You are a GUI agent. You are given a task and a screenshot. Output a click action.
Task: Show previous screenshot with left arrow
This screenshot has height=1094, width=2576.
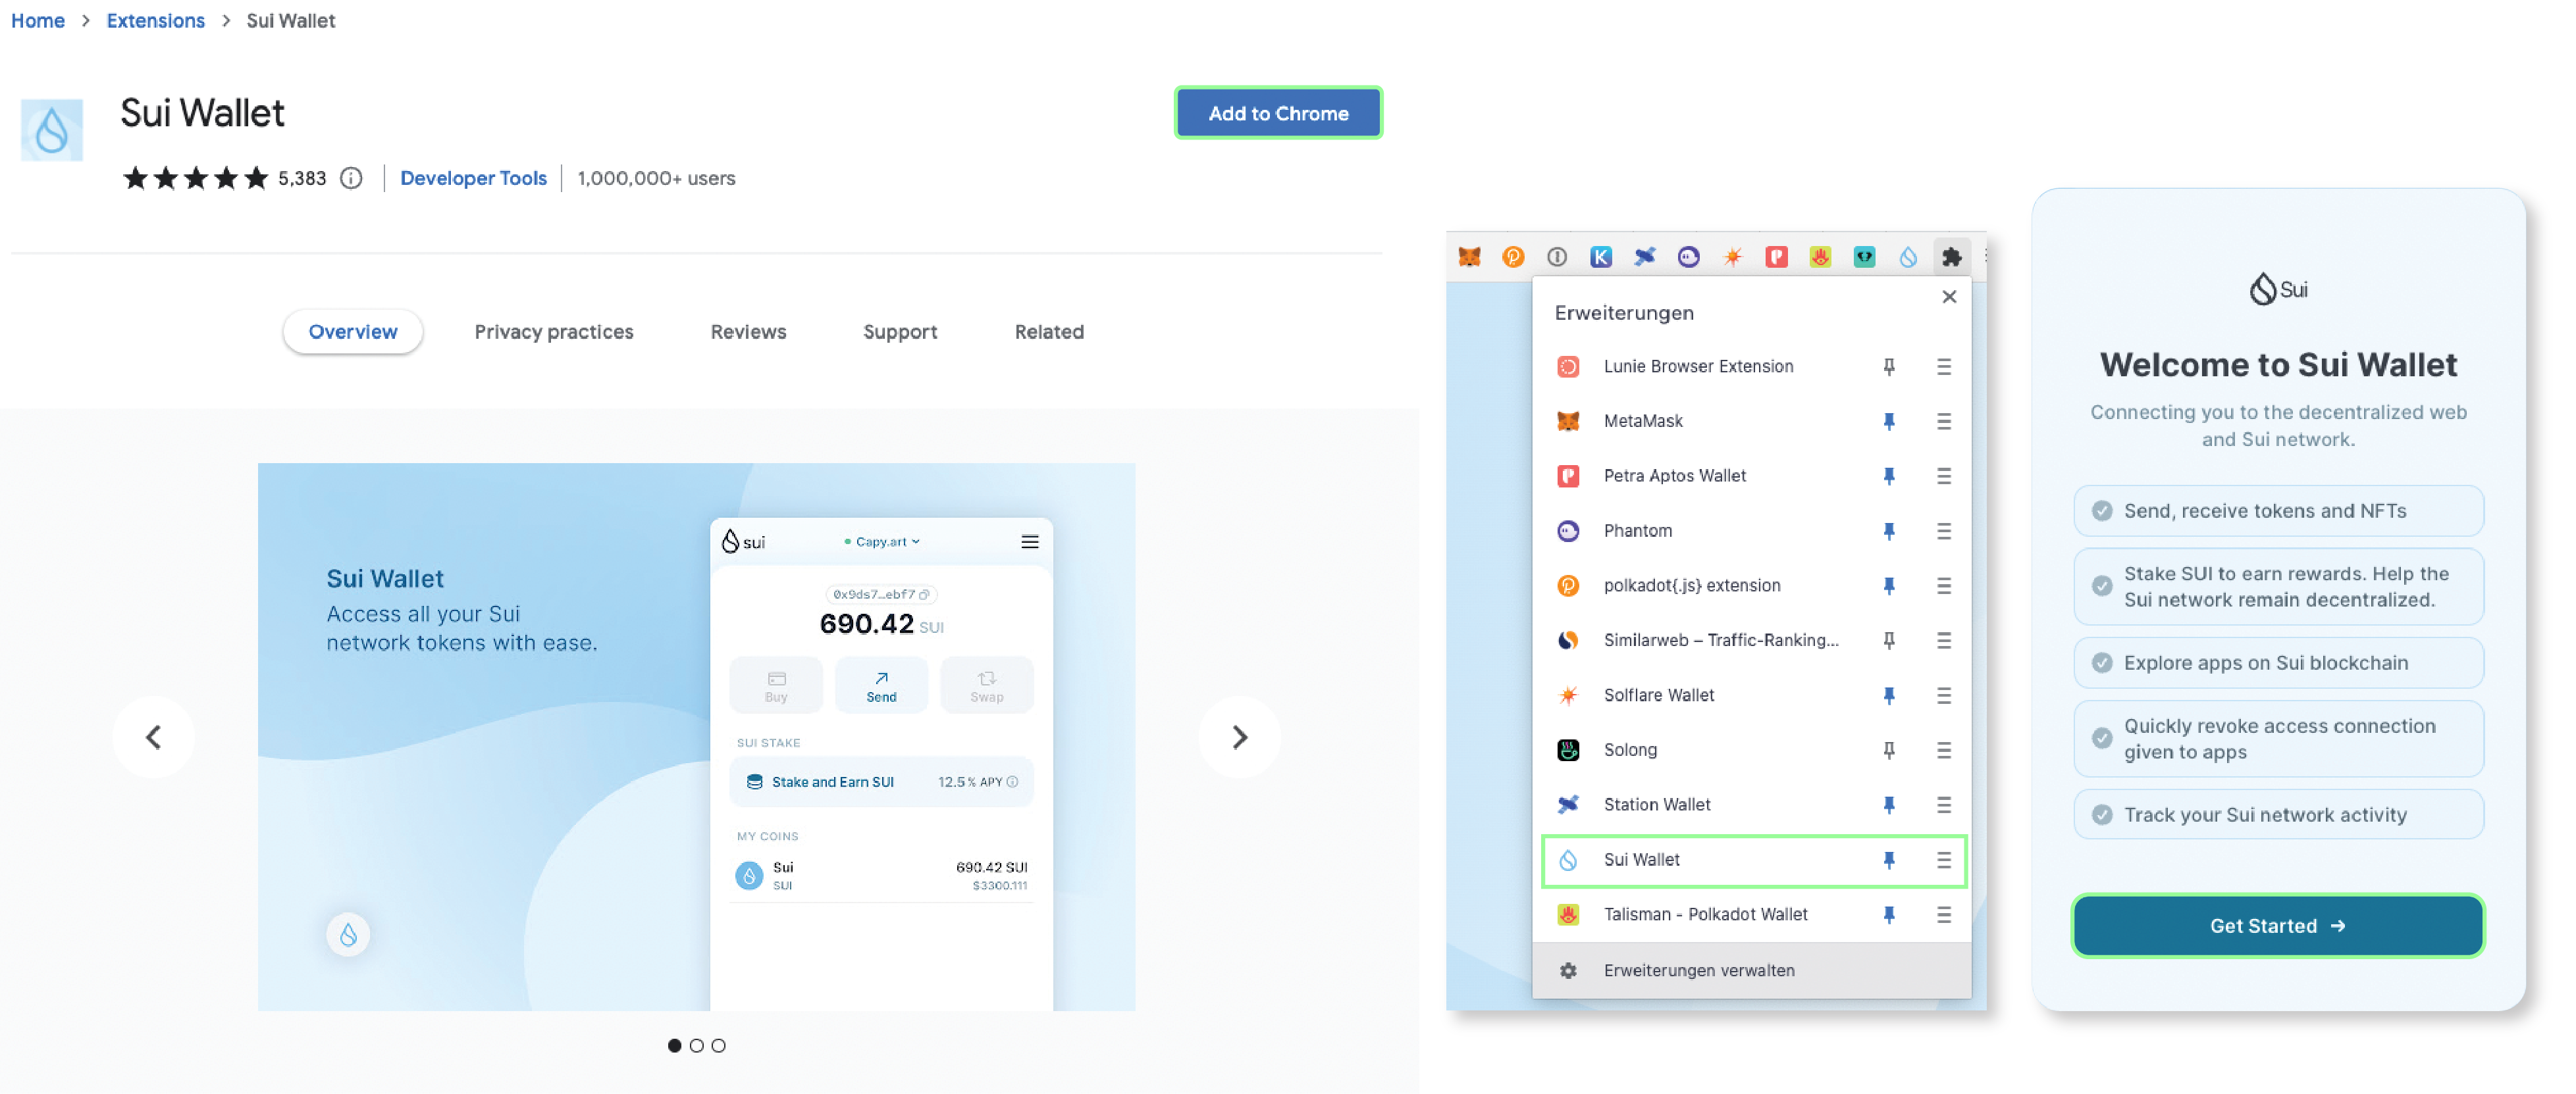[x=153, y=737]
